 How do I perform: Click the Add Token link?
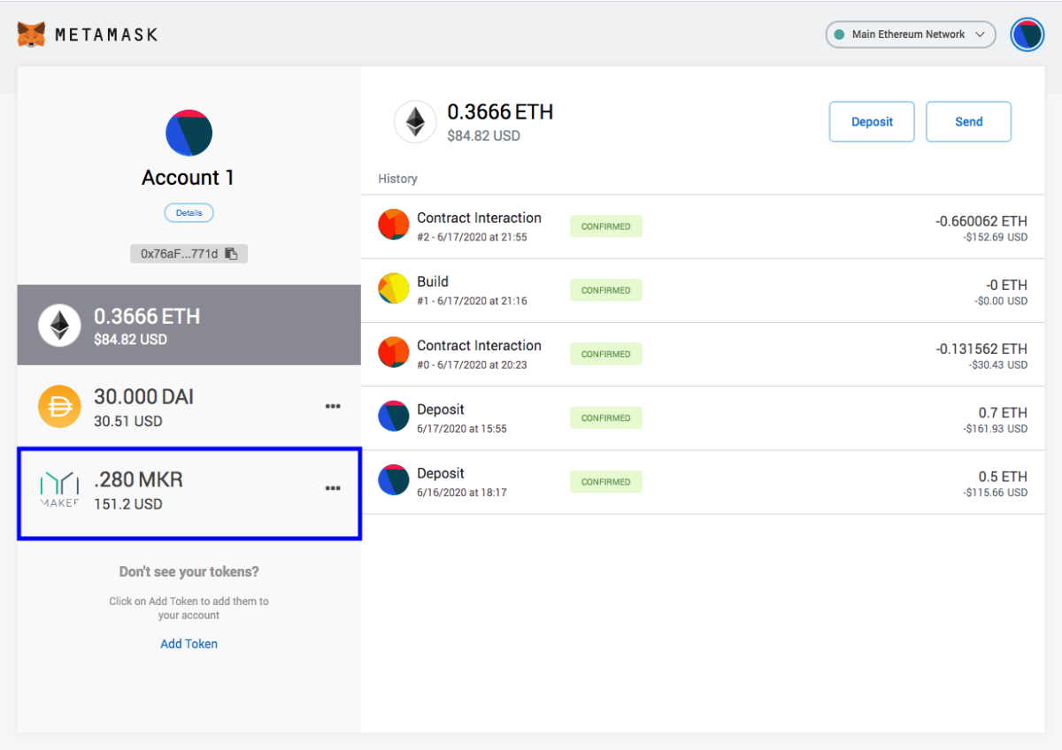tap(189, 644)
